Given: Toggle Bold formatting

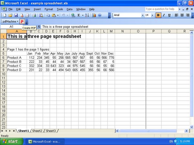Looking at the screenshot, I should point(158,15).
